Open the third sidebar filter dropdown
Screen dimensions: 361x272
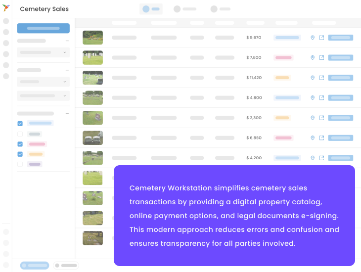coord(44,95)
